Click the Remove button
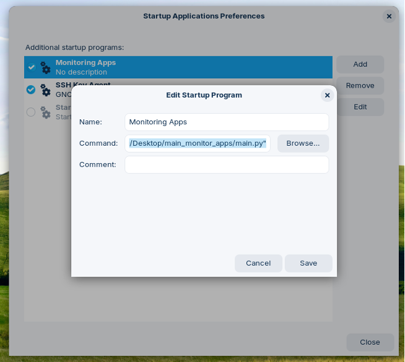405x362 pixels. tap(360, 86)
